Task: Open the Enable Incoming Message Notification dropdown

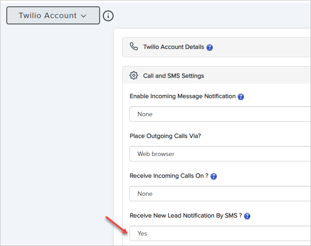Action: coord(220,114)
